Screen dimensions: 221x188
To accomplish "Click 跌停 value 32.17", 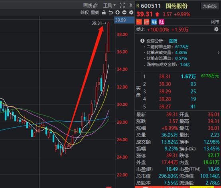I will tap(214, 156).
